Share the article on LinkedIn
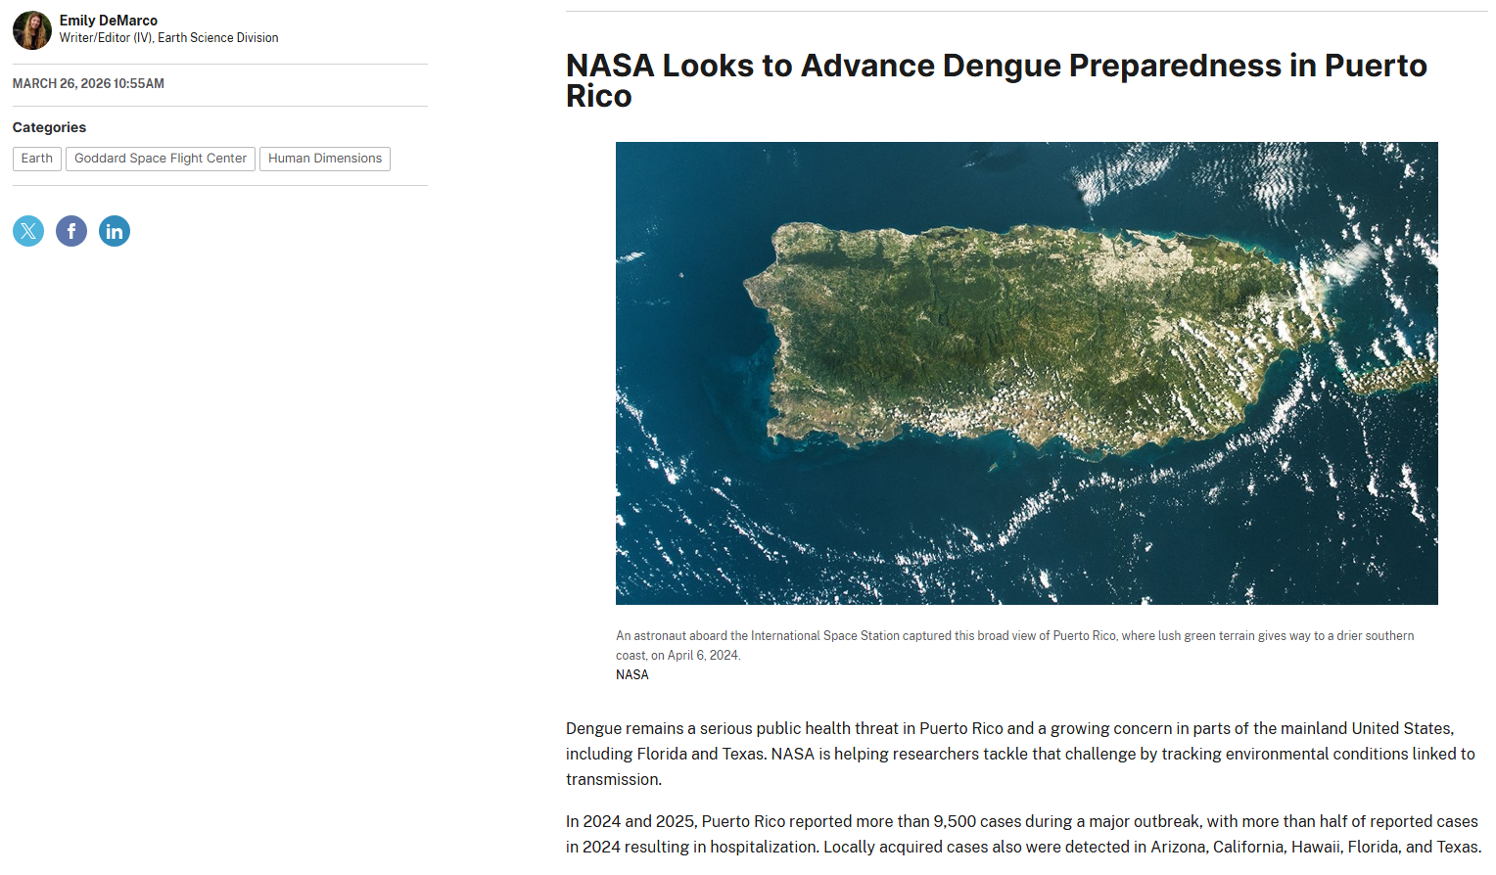 click(115, 231)
